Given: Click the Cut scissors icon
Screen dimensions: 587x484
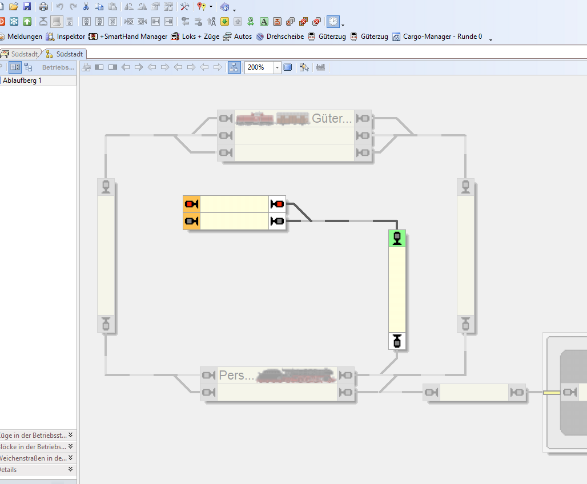Looking at the screenshot, I should click(86, 7).
